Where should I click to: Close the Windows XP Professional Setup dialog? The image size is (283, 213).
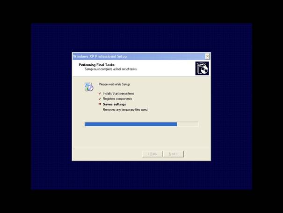pyautogui.click(x=207, y=56)
